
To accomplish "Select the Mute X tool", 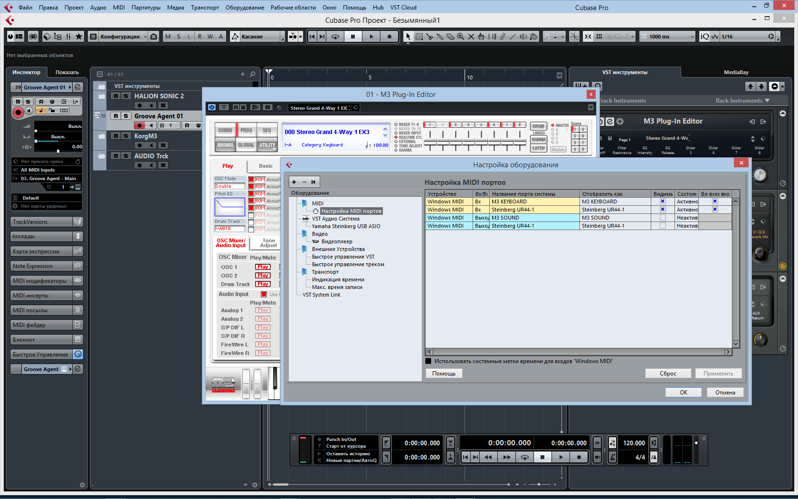I will coord(471,37).
